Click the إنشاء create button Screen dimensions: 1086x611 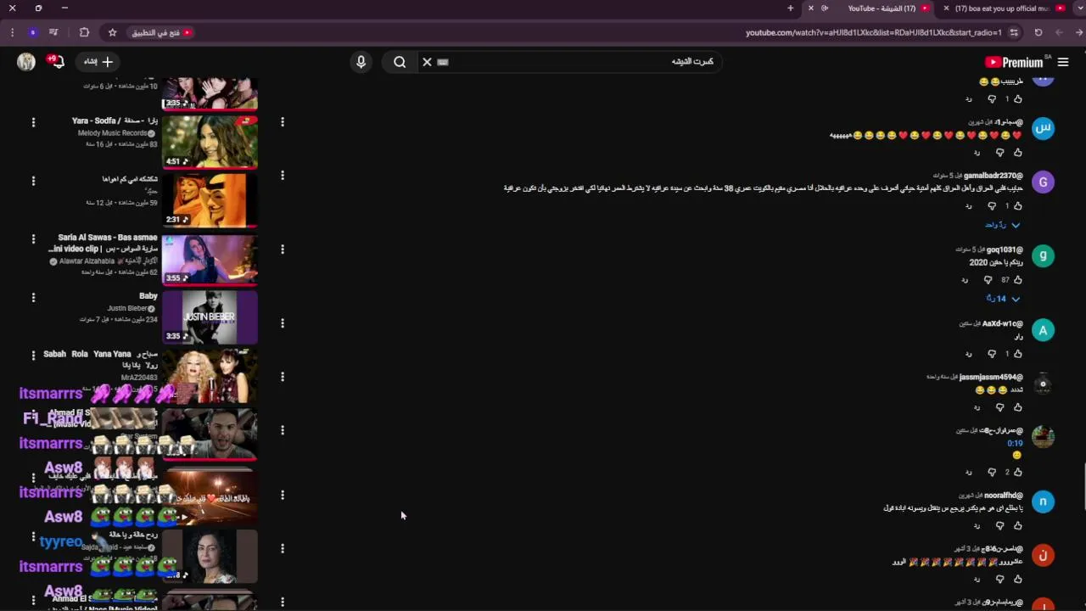click(x=98, y=62)
